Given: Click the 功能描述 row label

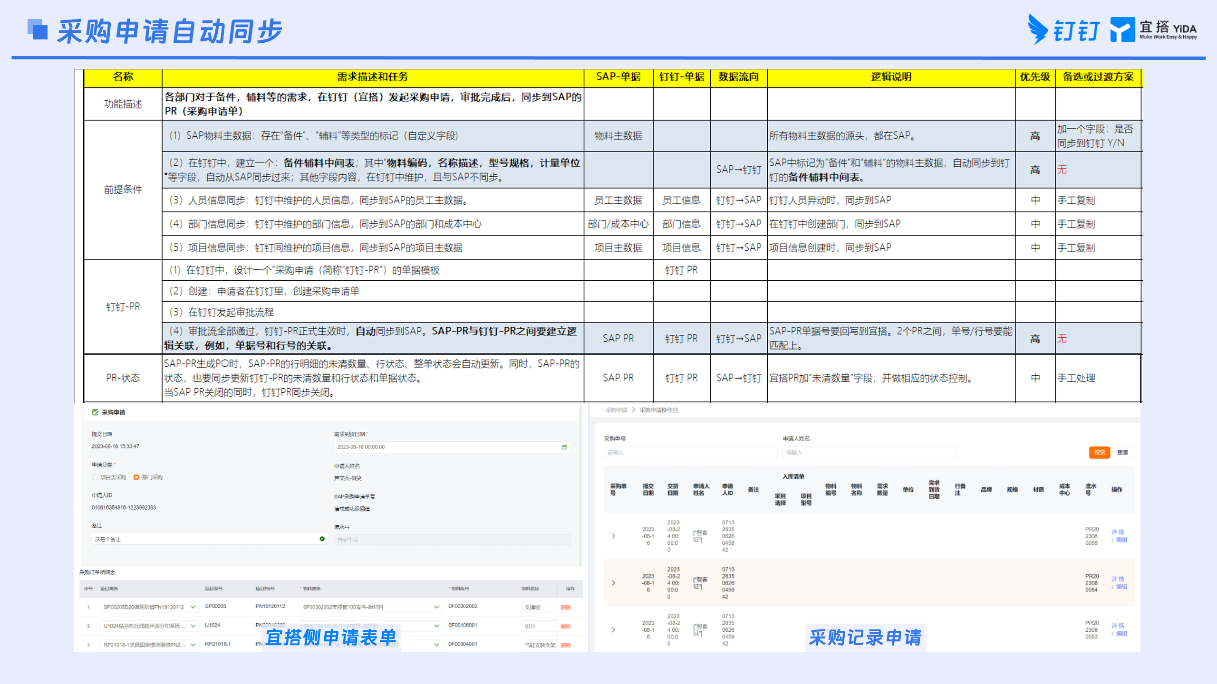Looking at the screenshot, I should pos(123,104).
